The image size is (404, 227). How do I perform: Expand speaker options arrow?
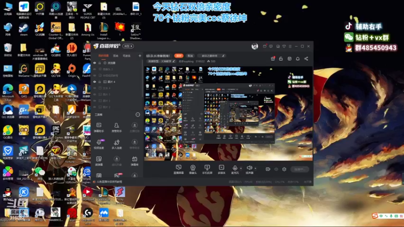(256, 168)
